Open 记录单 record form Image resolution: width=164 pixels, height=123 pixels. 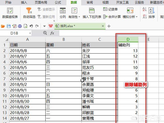[110, 9]
